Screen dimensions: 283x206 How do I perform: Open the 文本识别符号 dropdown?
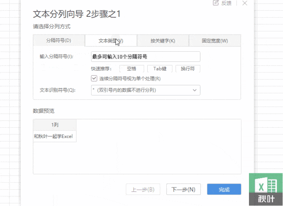145,90
